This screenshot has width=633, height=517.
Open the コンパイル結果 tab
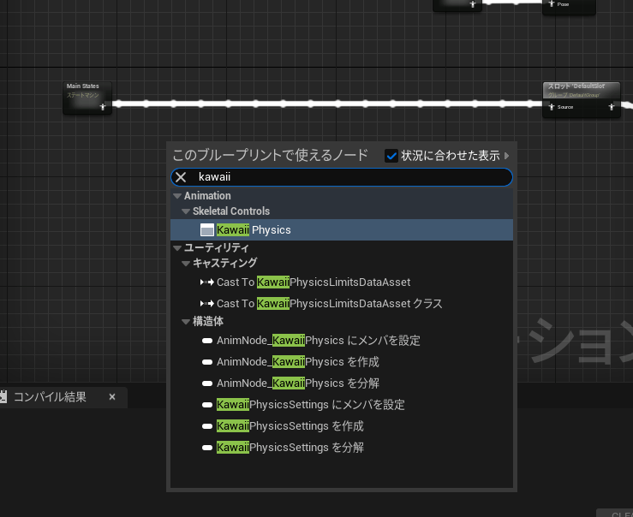coord(50,397)
